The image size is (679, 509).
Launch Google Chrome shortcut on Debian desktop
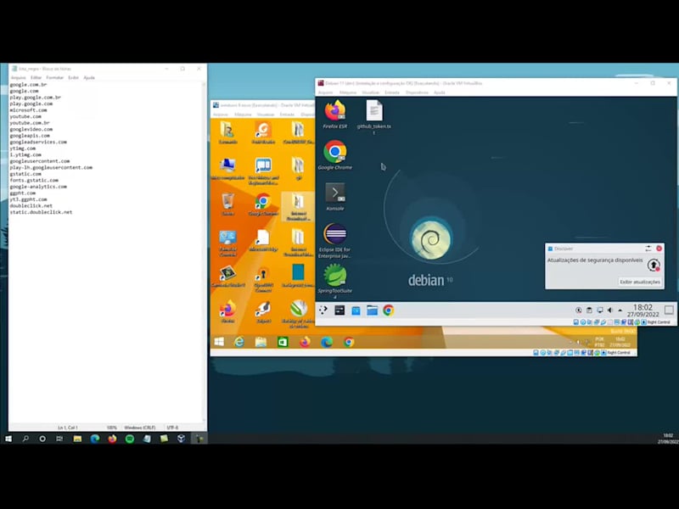click(334, 155)
